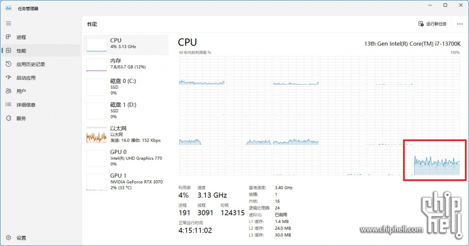The width and height of the screenshot is (469, 246).
Task: Click 运行新任务 button
Action: (433, 24)
